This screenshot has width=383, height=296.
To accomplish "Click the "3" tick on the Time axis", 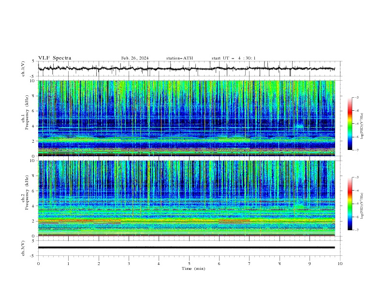I will click(x=129, y=264).
